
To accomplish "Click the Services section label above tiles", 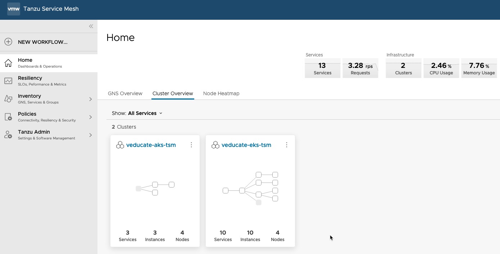I will click(314, 55).
